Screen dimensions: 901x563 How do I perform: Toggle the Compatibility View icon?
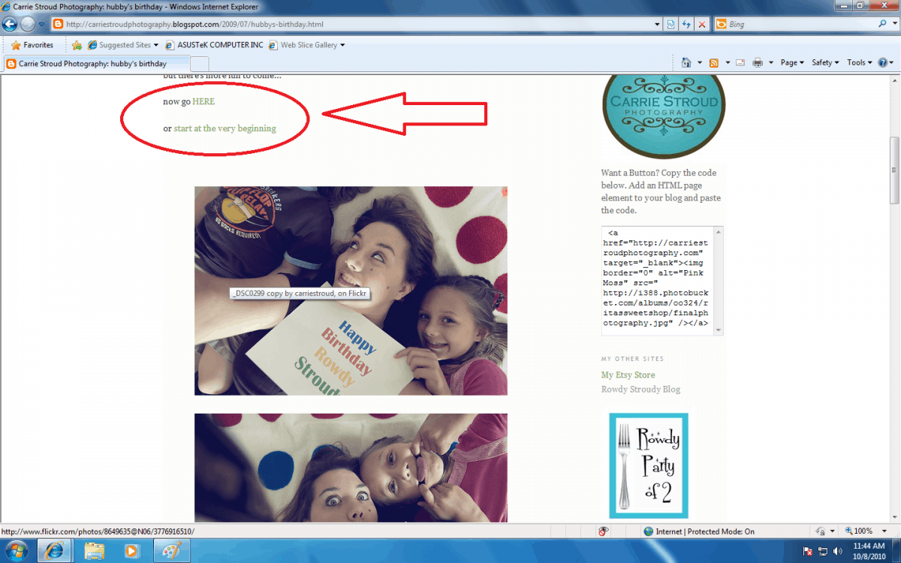[x=672, y=24]
